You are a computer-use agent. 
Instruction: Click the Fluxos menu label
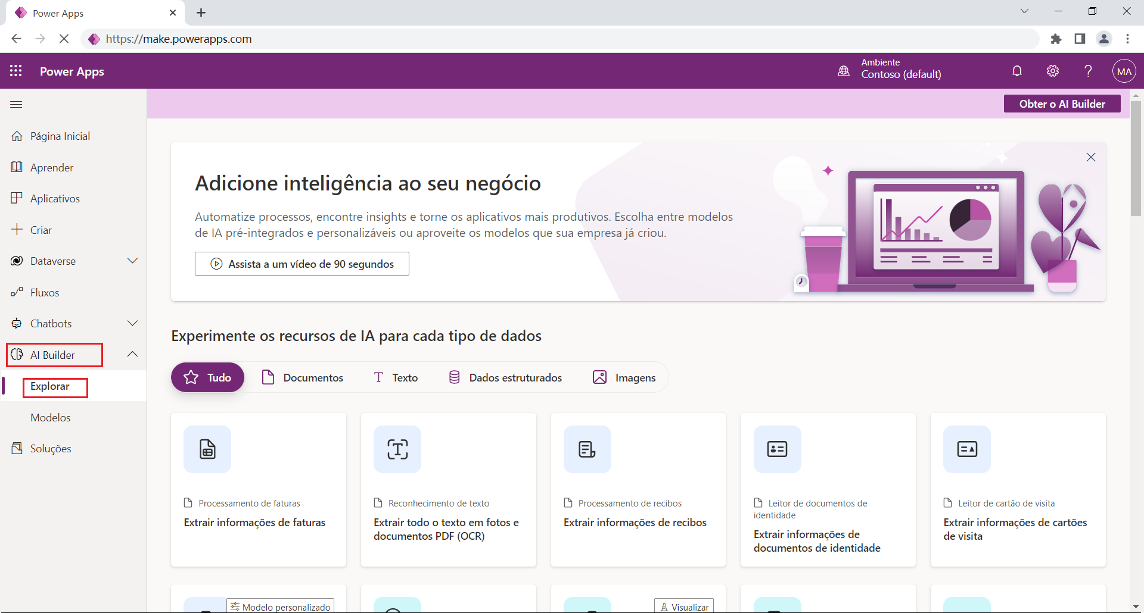point(45,292)
